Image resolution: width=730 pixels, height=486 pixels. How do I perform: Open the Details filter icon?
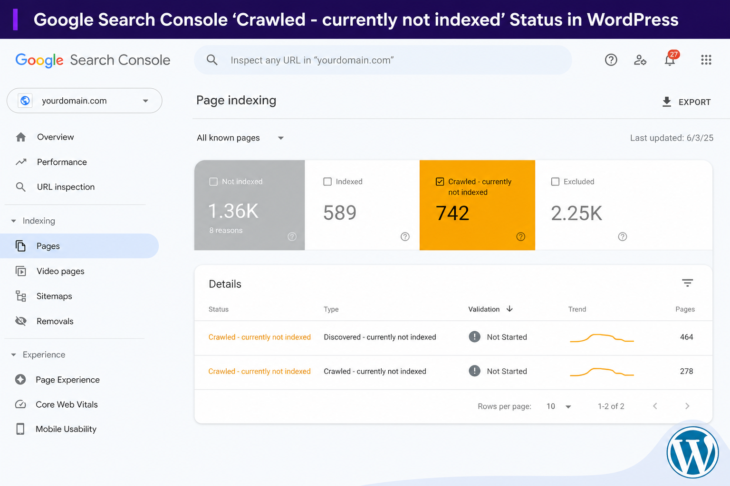tap(687, 283)
